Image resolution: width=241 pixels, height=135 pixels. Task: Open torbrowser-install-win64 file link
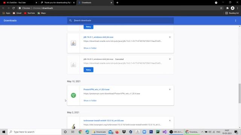104,121
